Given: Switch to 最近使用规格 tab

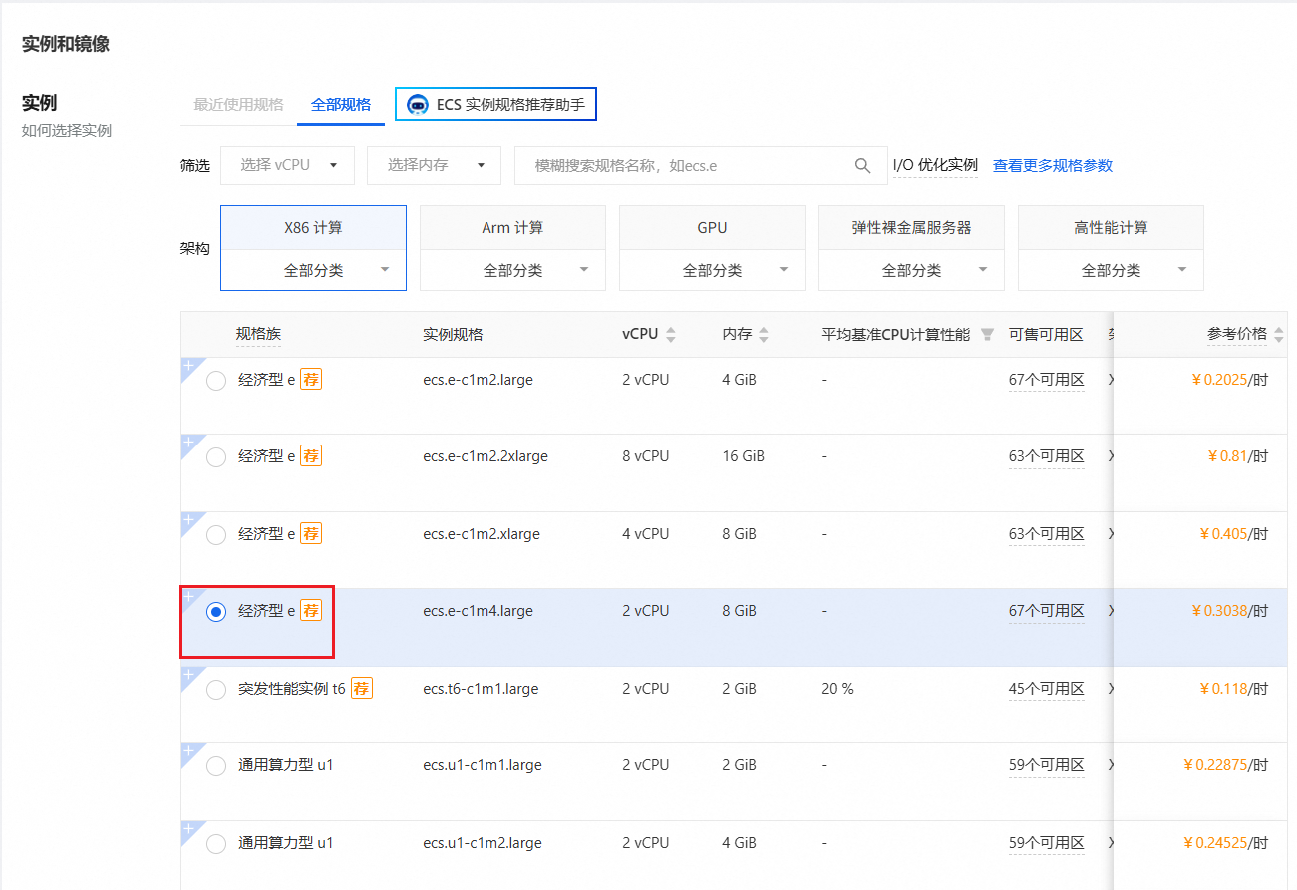Looking at the screenshot, I should [238, 104].
